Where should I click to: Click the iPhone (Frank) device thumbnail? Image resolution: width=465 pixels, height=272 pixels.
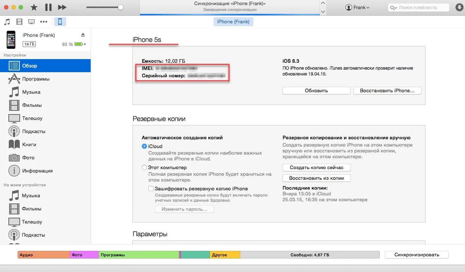click(x=11, y=40)
